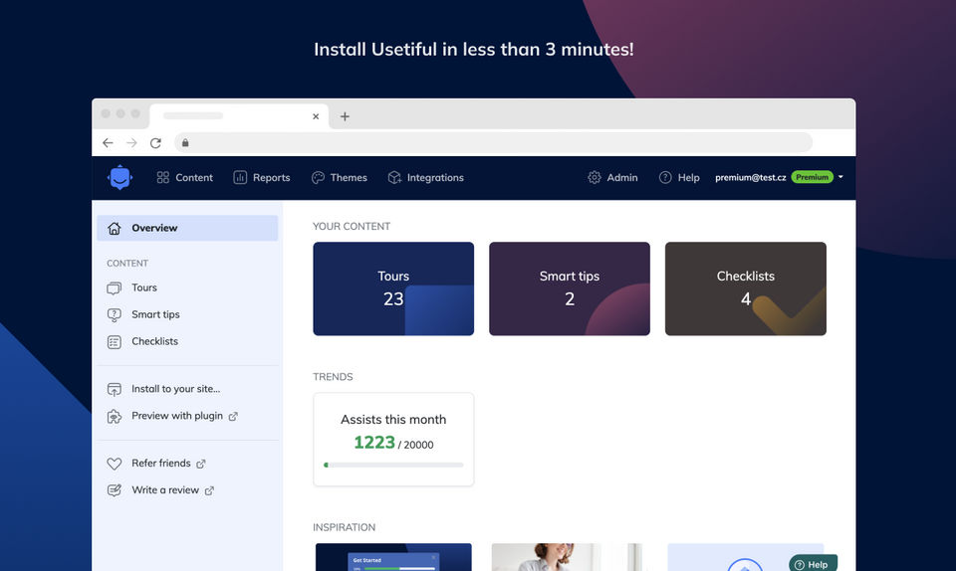Expand the account dropdown arrow
Viewport: 956px width, 571px height.
coord(840,177)
